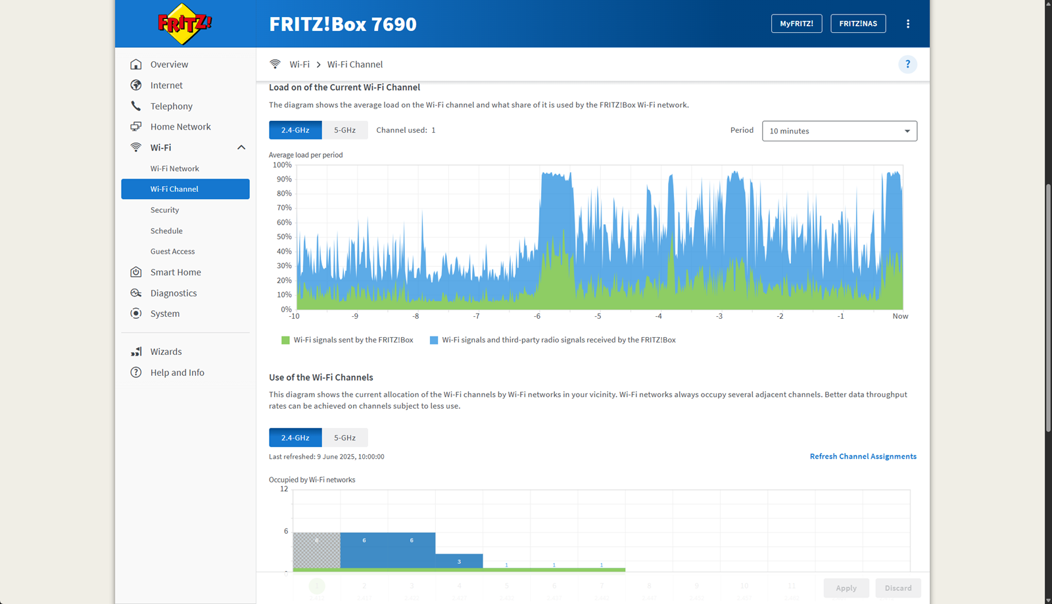The height and width of the screenshot is (604, 1052).
Task: Select Wi-Fi Channel submenu
Action: pyautogui.click(x=185, y=189)
